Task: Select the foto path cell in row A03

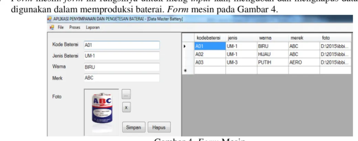Action: tap(335, 62)
